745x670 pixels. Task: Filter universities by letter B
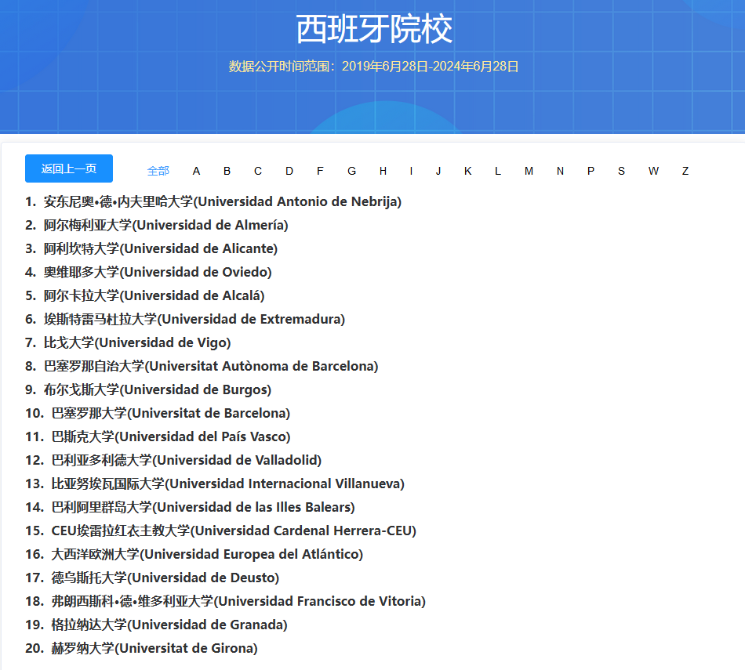[227, 171]
